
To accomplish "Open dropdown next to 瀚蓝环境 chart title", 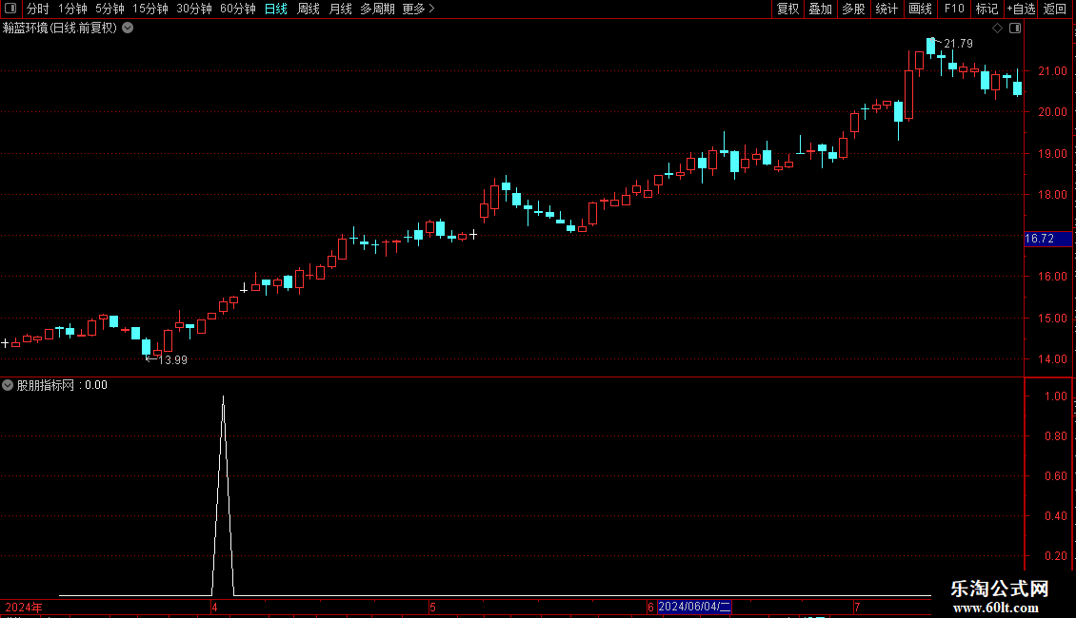I will 128,29.
